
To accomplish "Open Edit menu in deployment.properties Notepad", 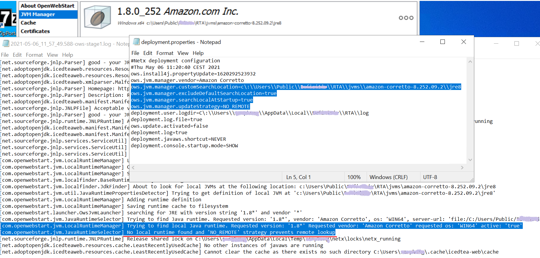I will pos(148,53).
